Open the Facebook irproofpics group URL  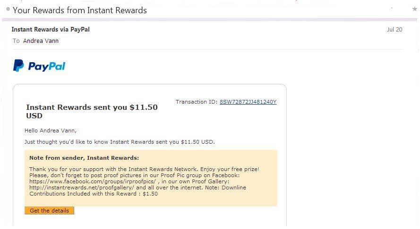point(93,181)
